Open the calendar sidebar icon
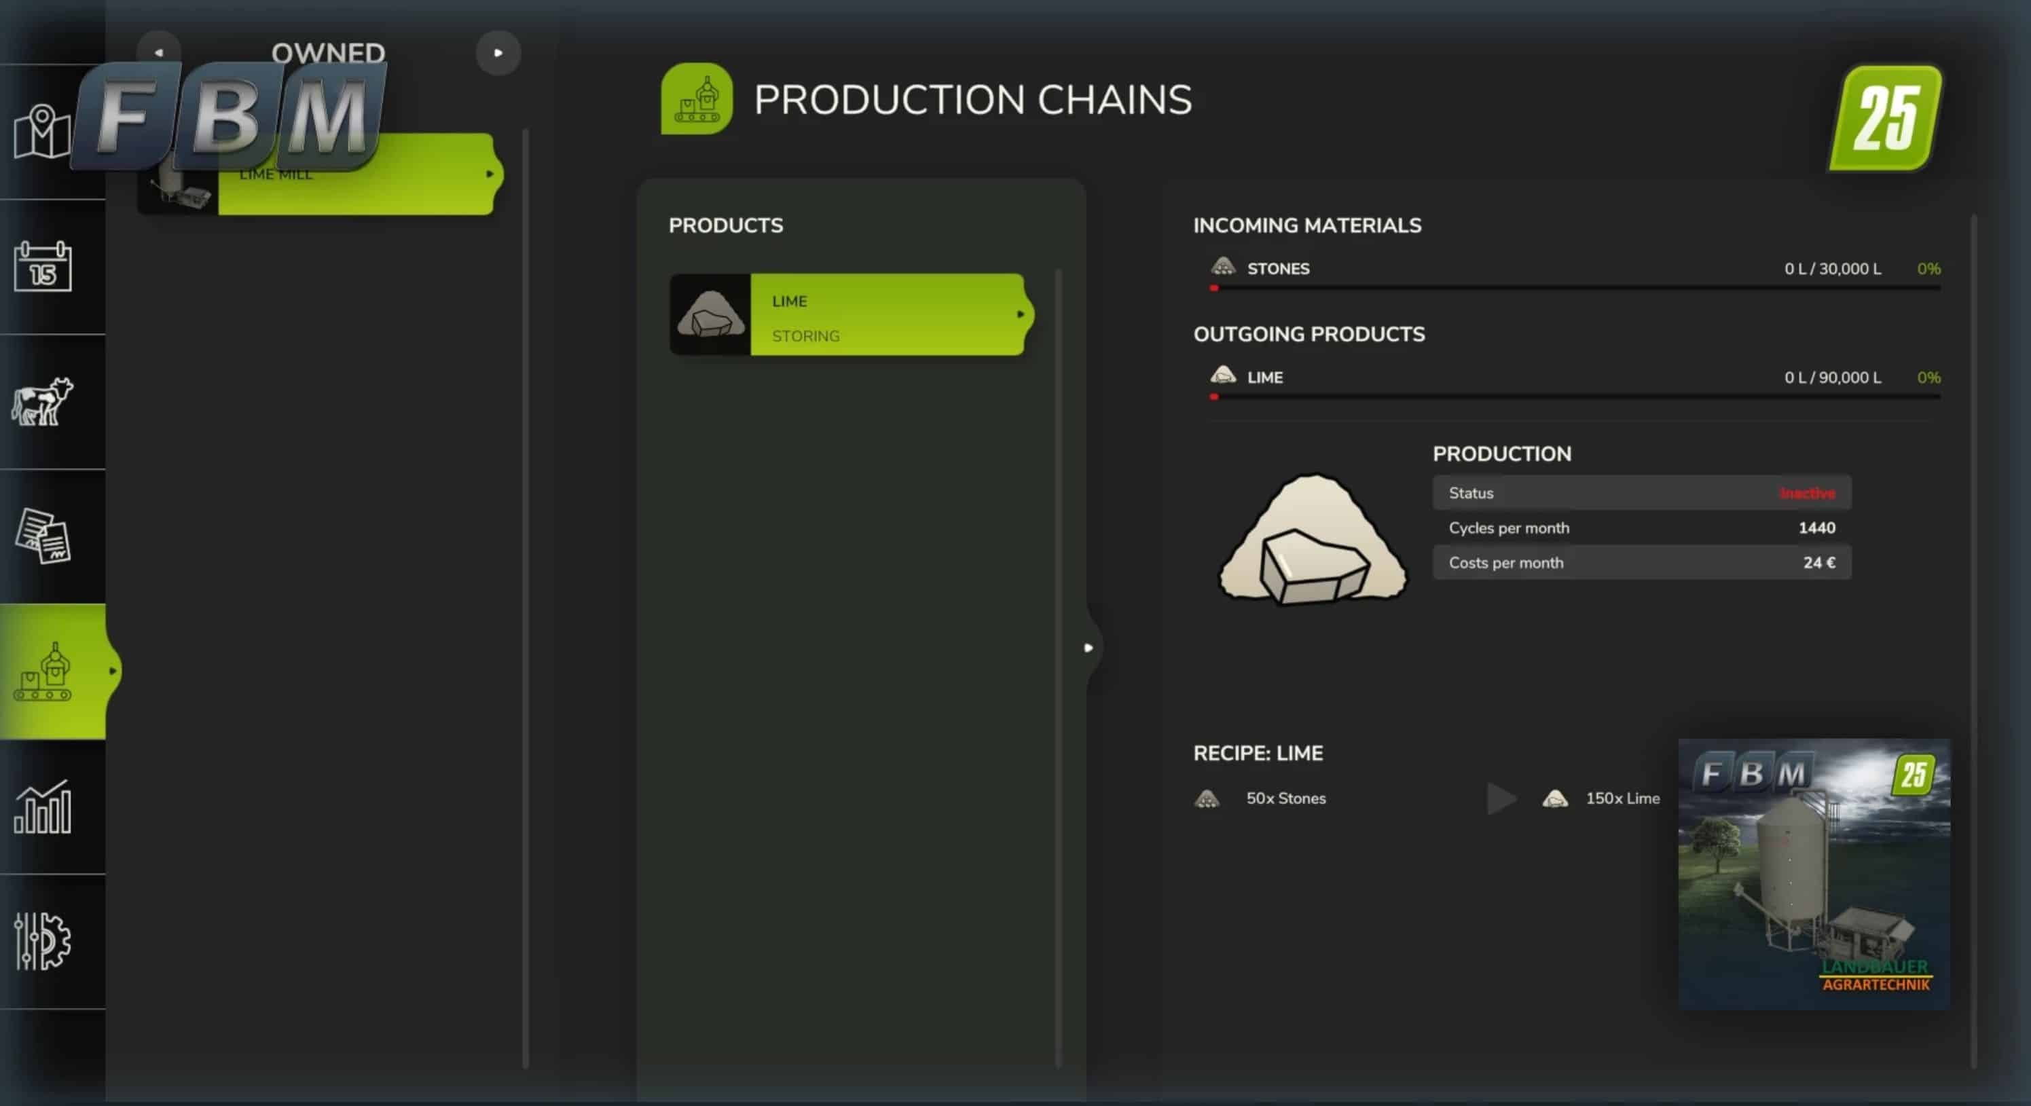The image size is (2031, 1106). (x=43, y=268)
